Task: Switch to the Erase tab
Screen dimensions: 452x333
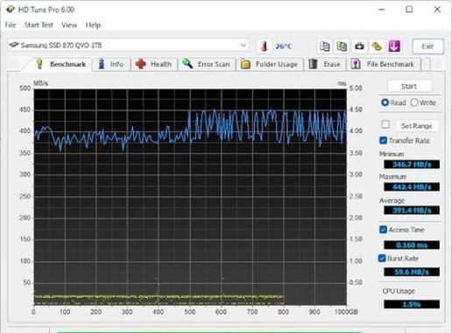Action: (325, 64)
